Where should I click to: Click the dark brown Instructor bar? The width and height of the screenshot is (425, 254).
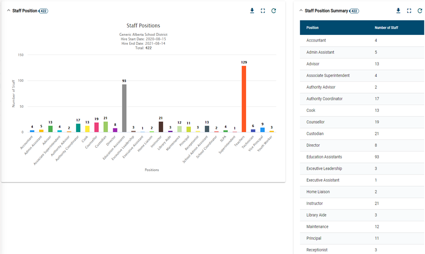(161, 127)
